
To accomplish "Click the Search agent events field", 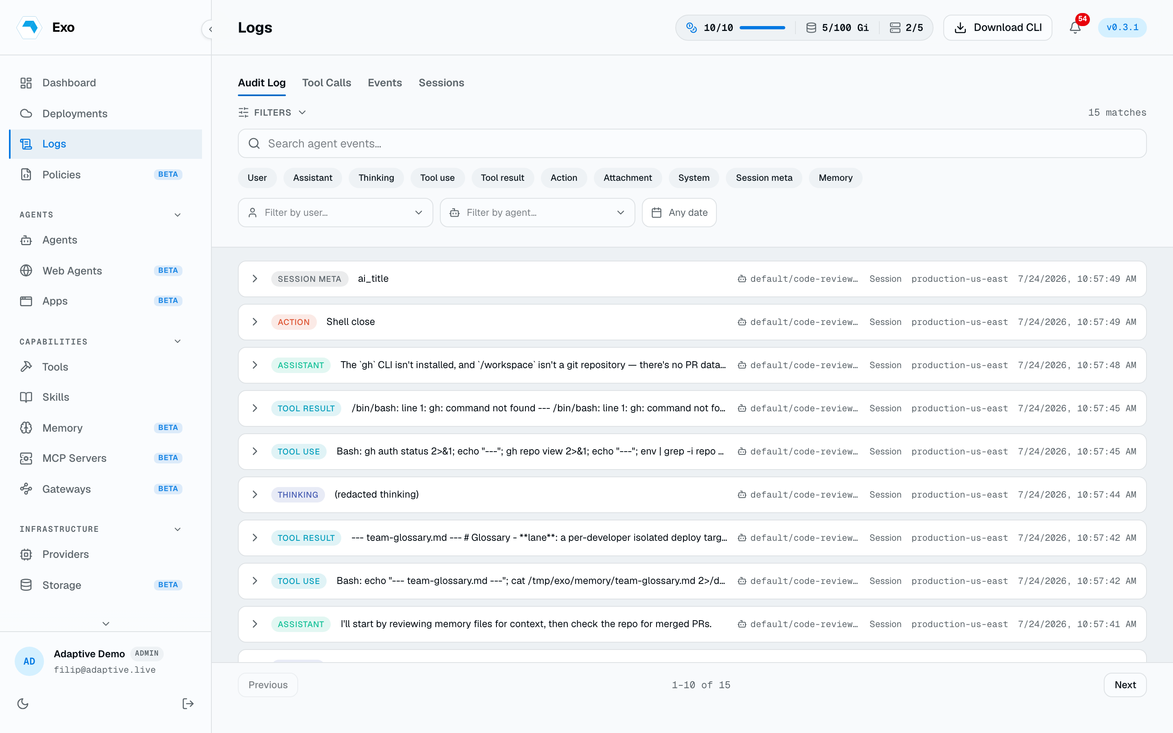I will [692, 143].
